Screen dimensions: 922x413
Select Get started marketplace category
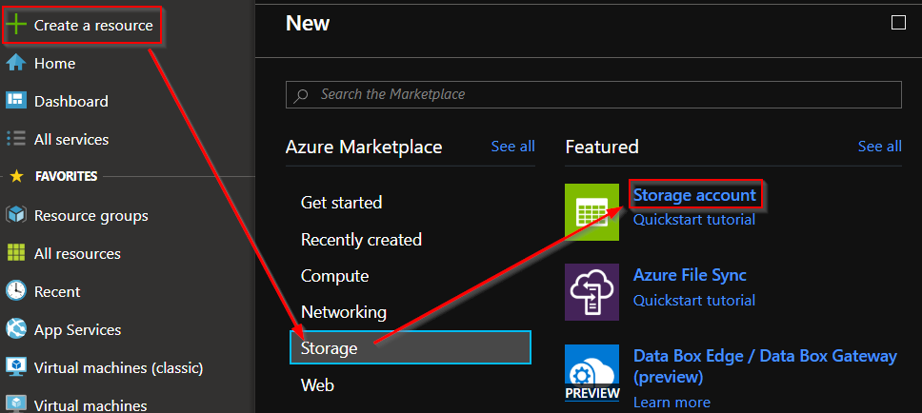coord(341,202)
